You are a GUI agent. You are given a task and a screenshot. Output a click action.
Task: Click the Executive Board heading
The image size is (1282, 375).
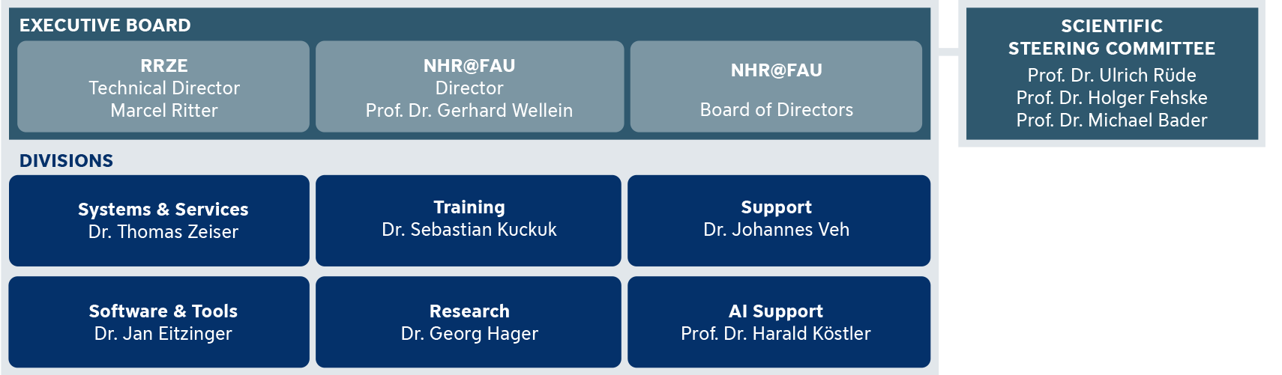105,25
